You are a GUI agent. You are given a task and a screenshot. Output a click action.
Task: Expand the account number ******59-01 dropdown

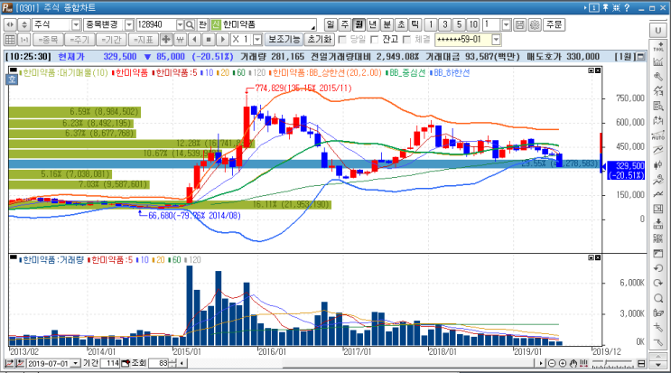496,40
